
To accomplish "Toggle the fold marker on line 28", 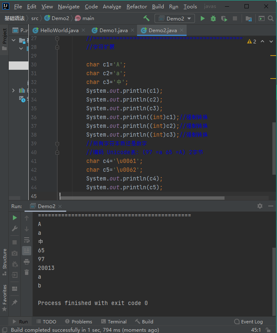I will [57, 47].
